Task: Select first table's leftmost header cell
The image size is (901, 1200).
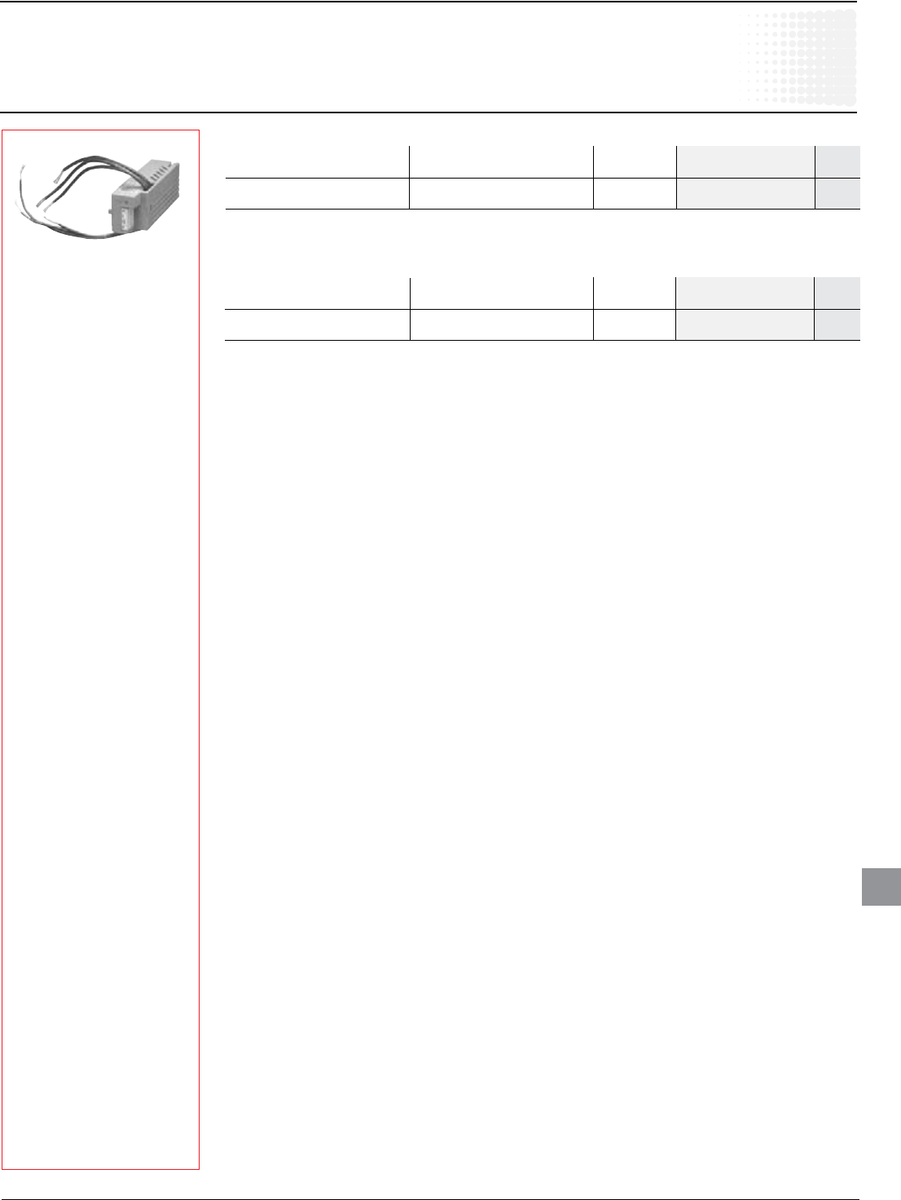Action: pos(317,162)
